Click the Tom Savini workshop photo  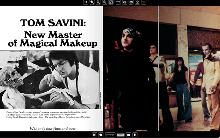tap(50, 80)
